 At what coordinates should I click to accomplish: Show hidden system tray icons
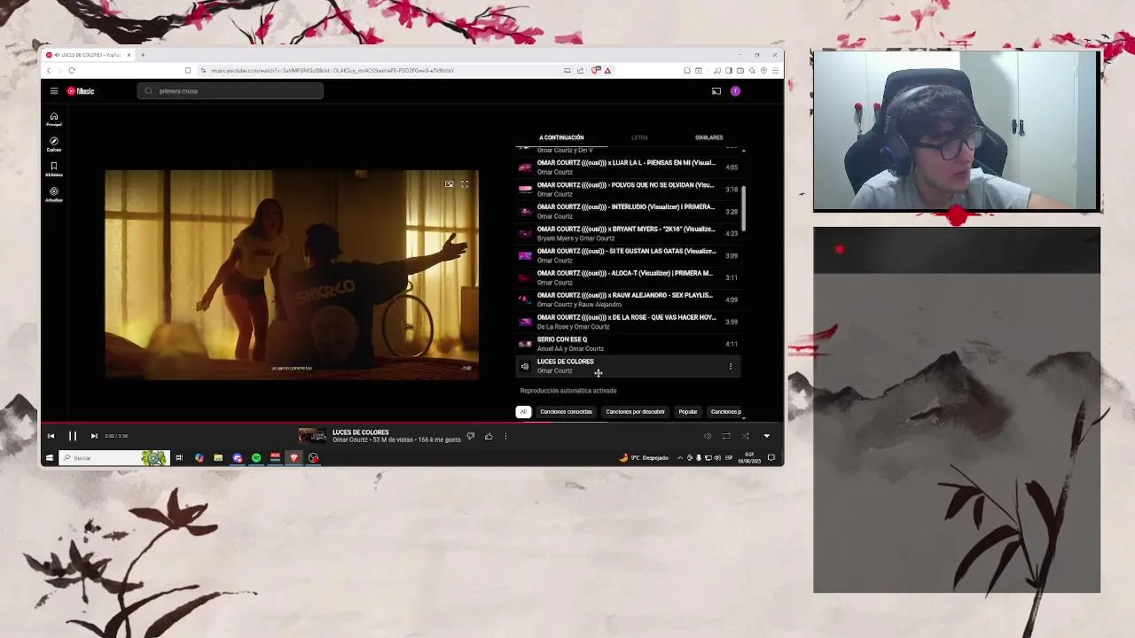click(x=680, y=458)
